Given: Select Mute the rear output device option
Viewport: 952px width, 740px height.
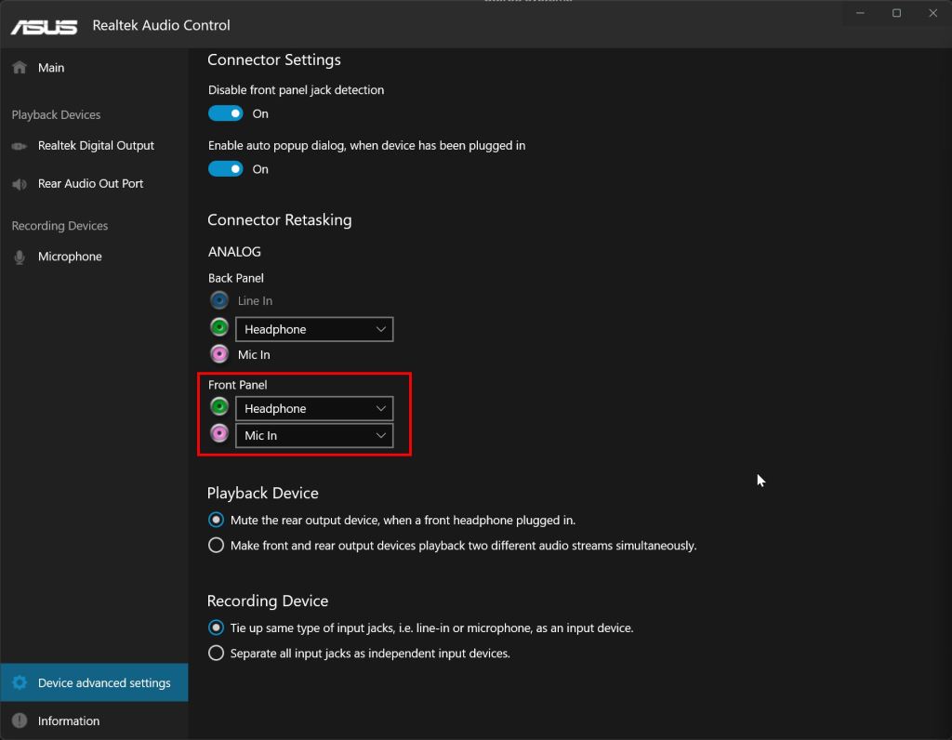Looking at the screenshot, I should [216, 520].
